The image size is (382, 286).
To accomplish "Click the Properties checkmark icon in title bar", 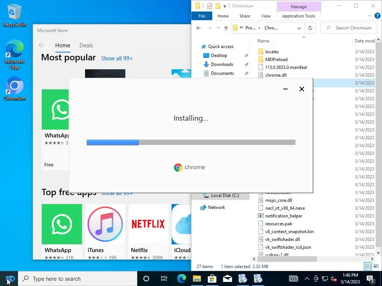I will [x=210, y=6].
